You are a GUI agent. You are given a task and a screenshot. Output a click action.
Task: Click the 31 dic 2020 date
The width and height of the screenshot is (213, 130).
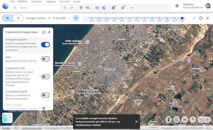pos(59,18)
